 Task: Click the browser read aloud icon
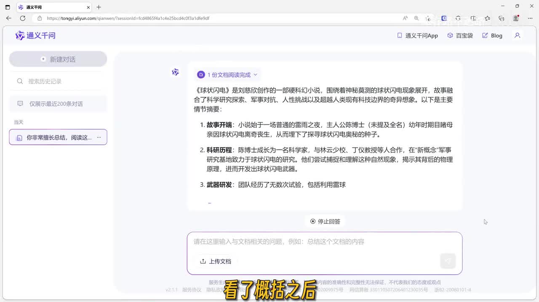click(x=405, y=18)
